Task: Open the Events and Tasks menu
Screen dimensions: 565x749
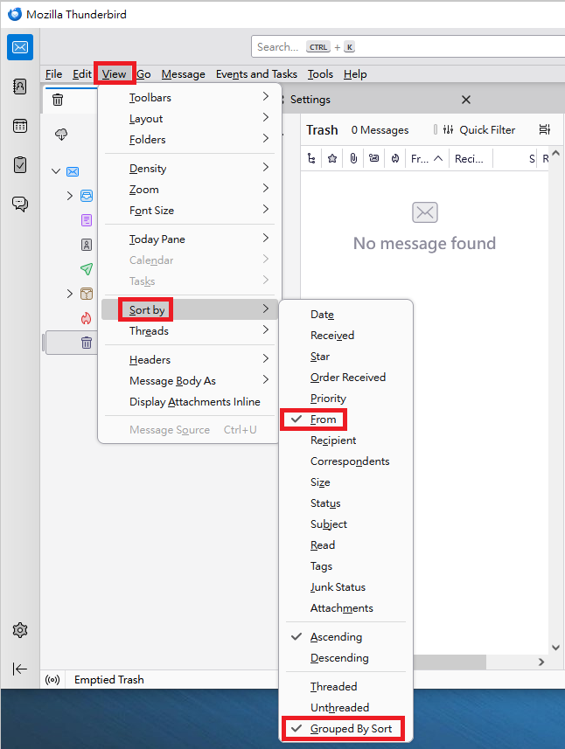Action: coord(256,74)
